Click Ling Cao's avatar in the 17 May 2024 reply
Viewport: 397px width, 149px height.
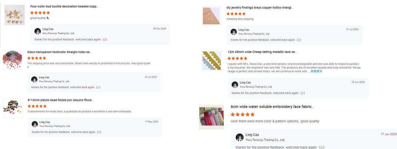pos(35,124)
